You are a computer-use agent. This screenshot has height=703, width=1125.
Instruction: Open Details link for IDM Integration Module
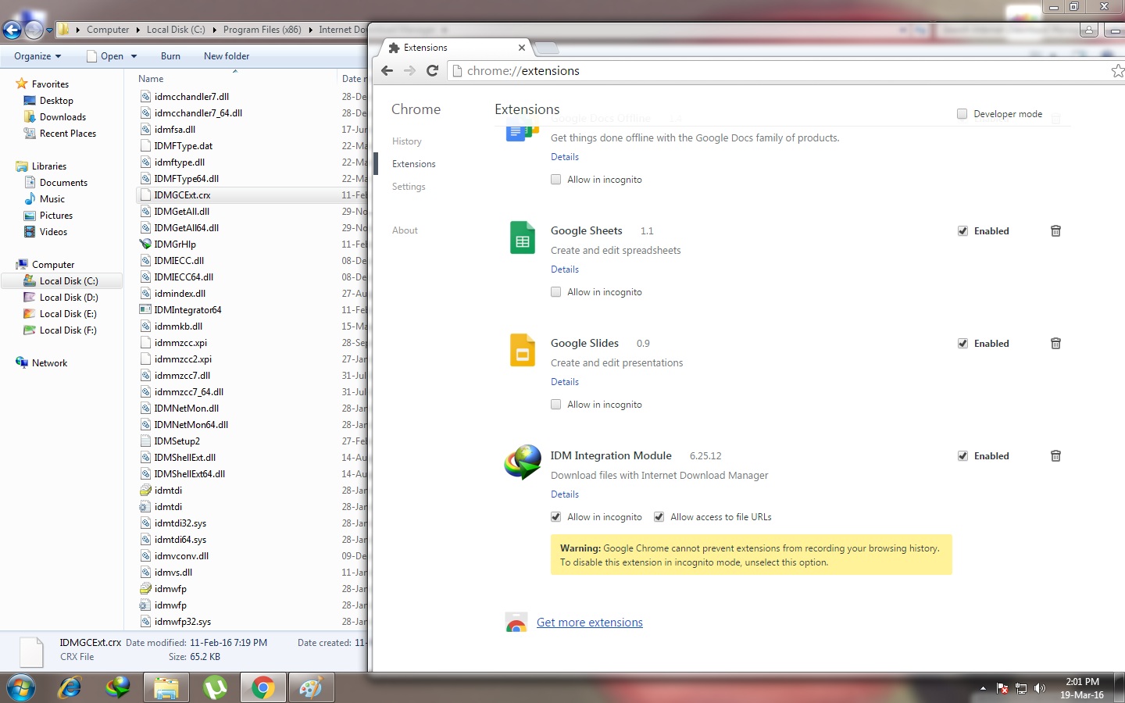pos(565,494)
